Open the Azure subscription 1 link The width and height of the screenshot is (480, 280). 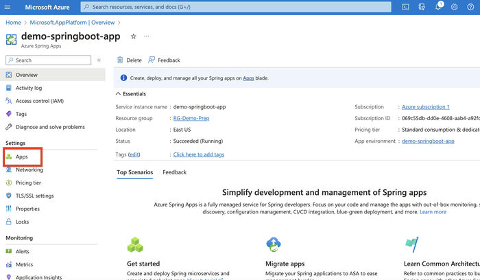[426, 107]
